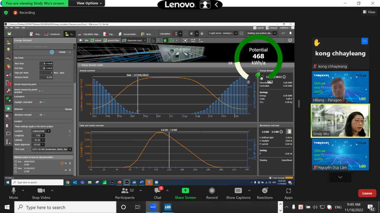380x213 pixels.
Task: Expand more participants chevron below video tiles
Action: 340,177
